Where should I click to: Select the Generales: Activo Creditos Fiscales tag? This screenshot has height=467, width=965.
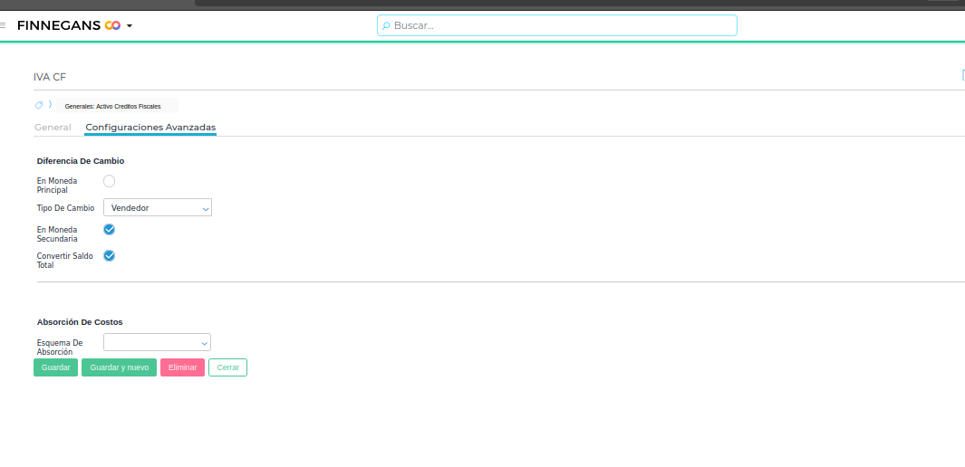pyautogui.click(x=112, y=107)
